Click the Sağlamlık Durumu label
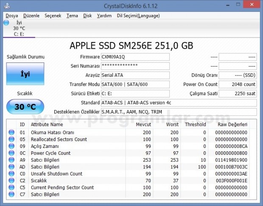Viewport: 263px width, 206px height. pos(25,57)
